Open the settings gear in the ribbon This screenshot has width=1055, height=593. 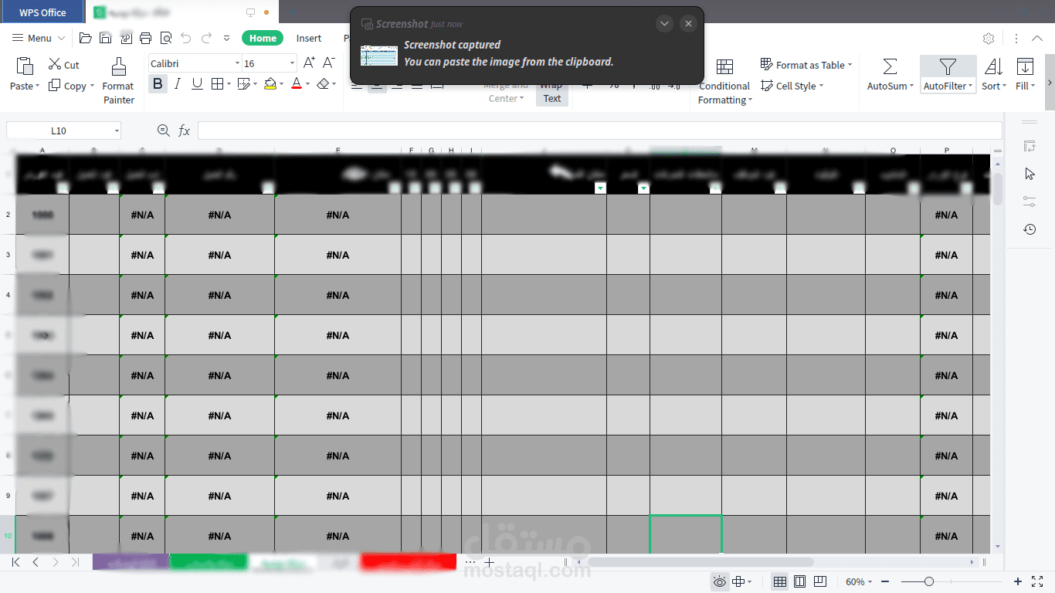(x=989, y=39)
